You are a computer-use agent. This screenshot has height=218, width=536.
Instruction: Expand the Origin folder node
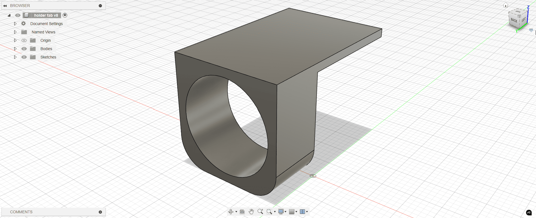click(x=15, y=40)
